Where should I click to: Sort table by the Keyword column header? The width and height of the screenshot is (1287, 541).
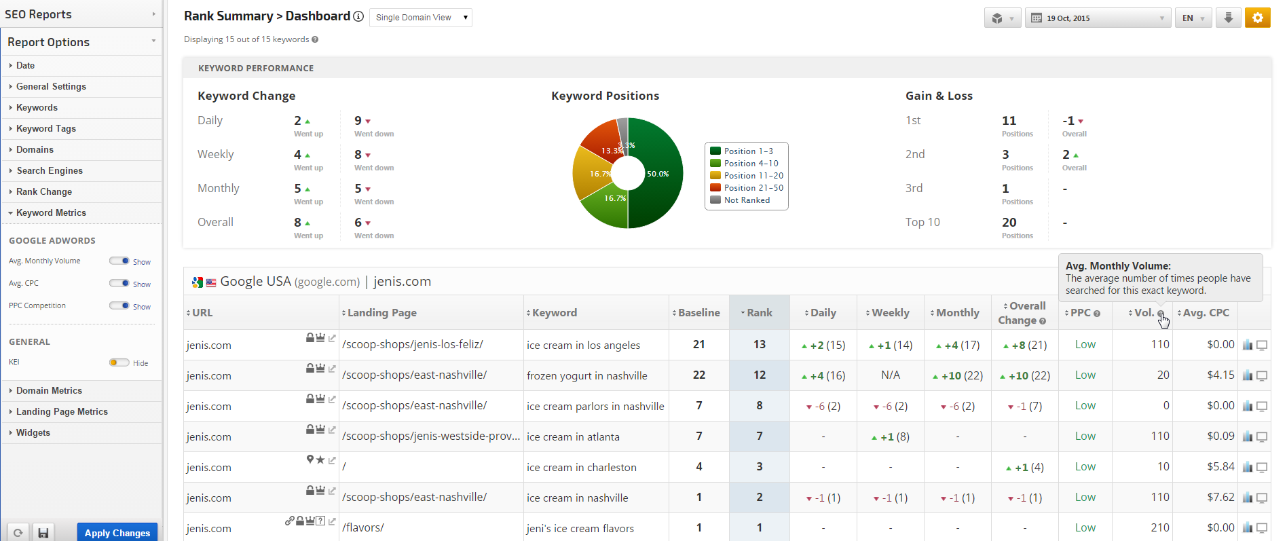[x=555, y=313]
